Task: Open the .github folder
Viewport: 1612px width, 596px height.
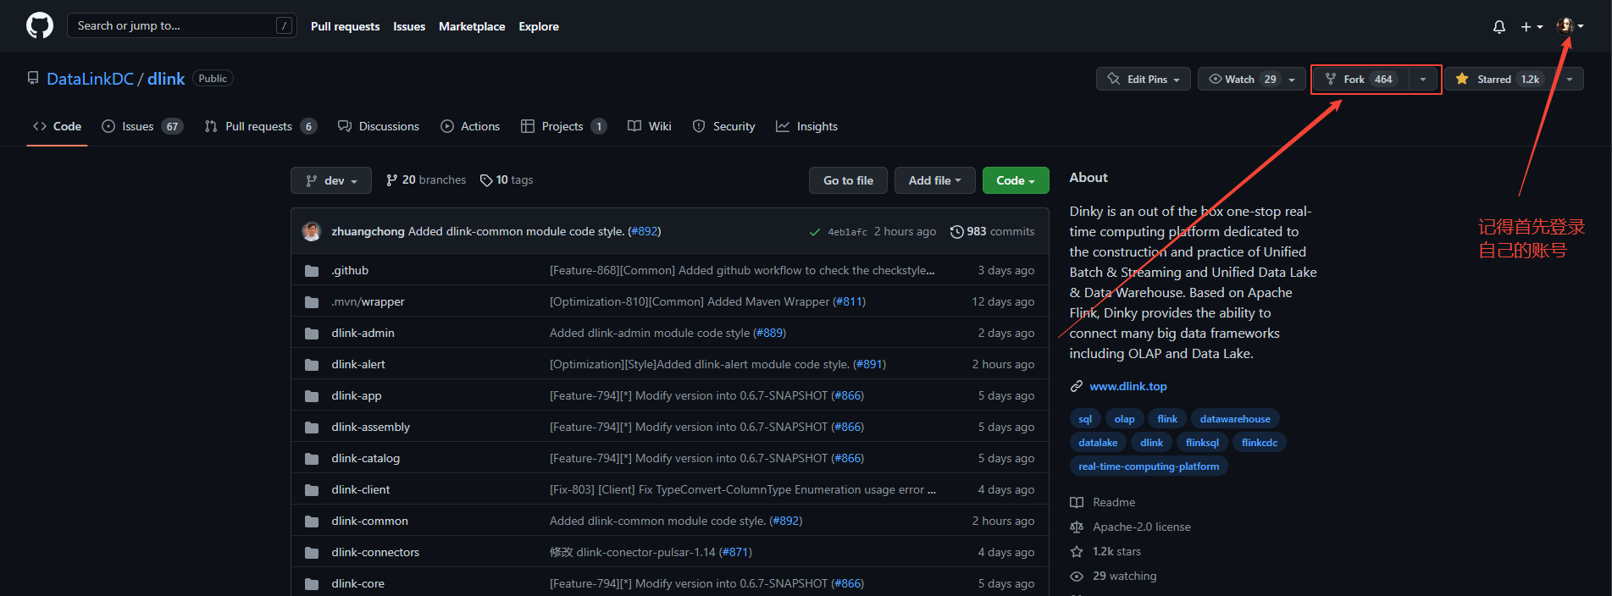Action: click(x=350, y=270)
